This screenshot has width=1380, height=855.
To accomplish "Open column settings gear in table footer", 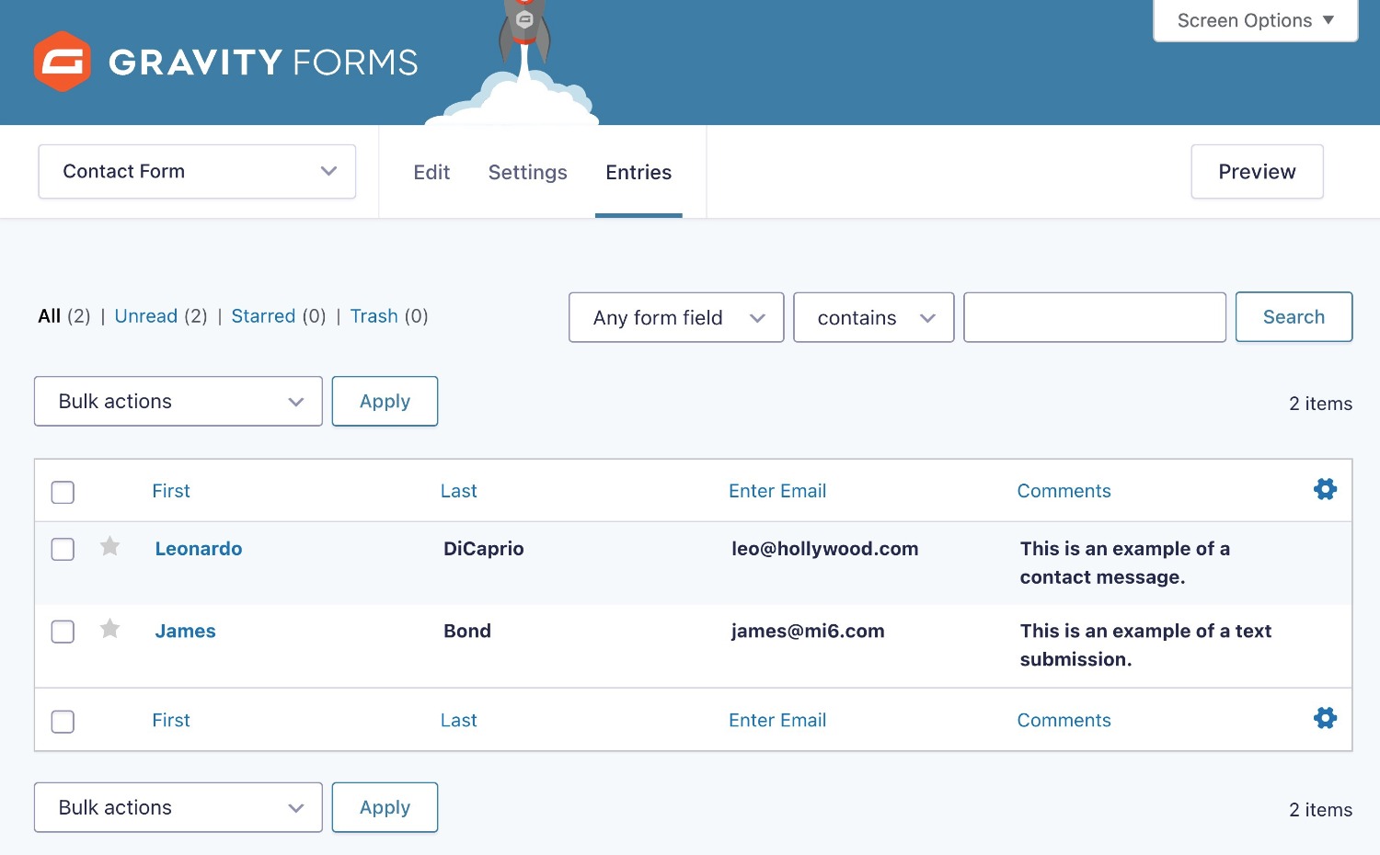I will [x=1325, y=718].
